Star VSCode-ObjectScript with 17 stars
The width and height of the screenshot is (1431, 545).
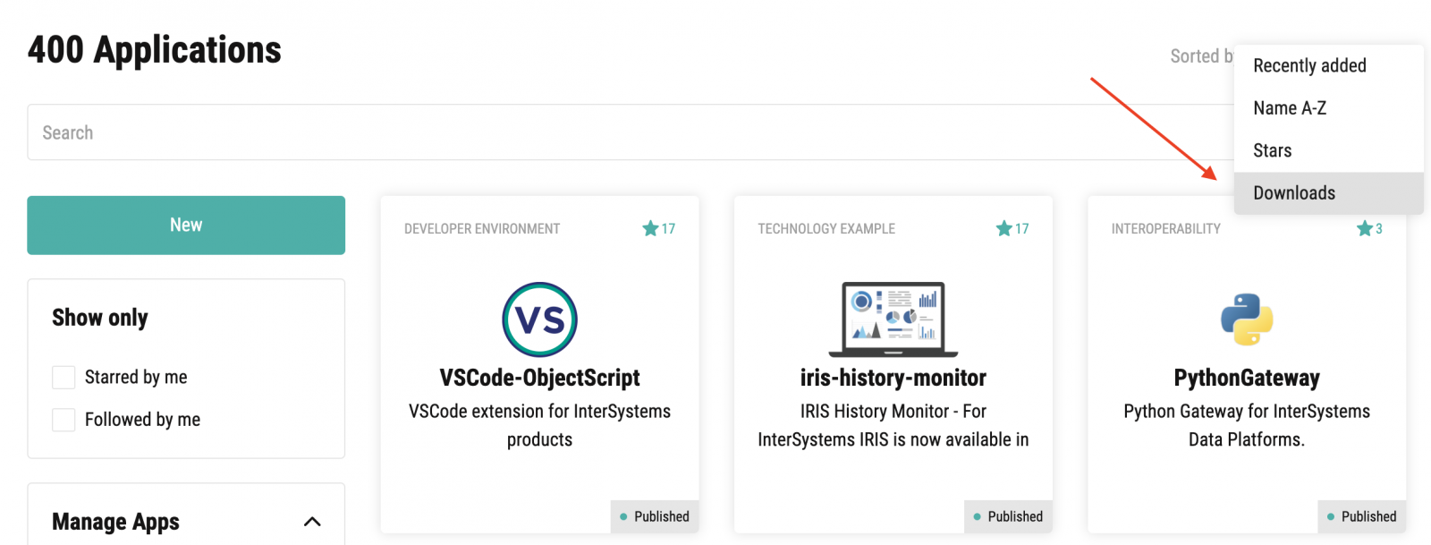[650, 228]
